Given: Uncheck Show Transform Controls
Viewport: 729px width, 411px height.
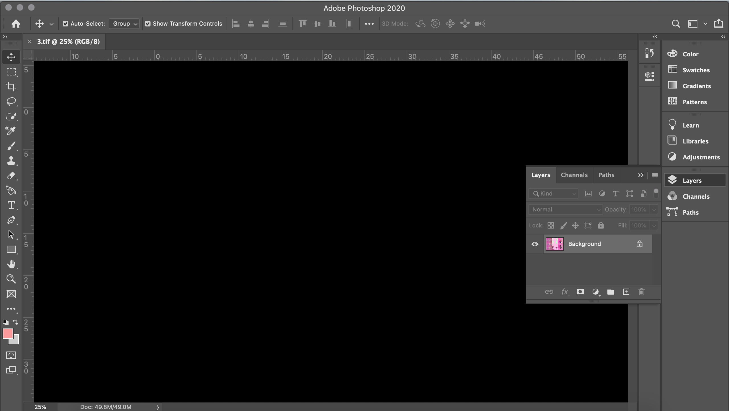Looking at the screenshot, I should tap(147, 24).
